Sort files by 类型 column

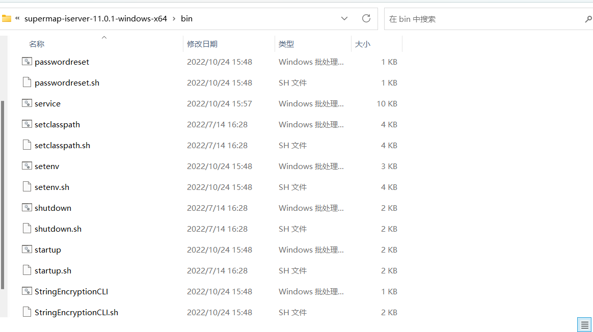(286, 44)
